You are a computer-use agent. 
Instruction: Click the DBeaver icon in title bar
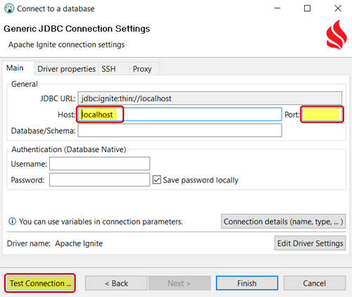9,8
